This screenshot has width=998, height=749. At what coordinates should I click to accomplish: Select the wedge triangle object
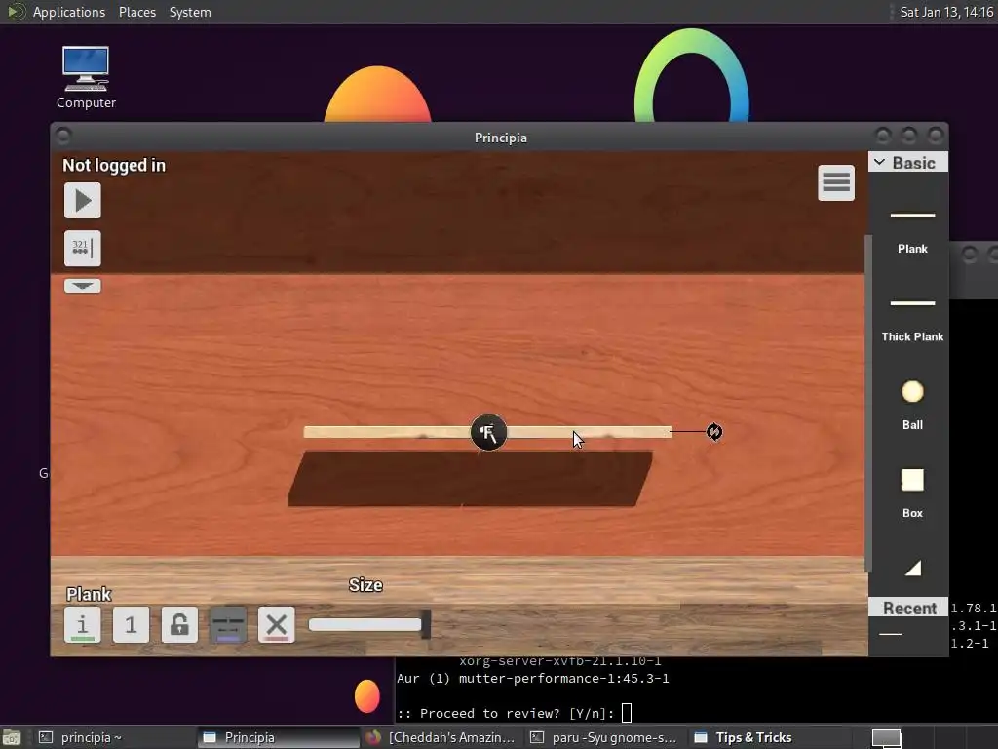(x=912, y=568)
